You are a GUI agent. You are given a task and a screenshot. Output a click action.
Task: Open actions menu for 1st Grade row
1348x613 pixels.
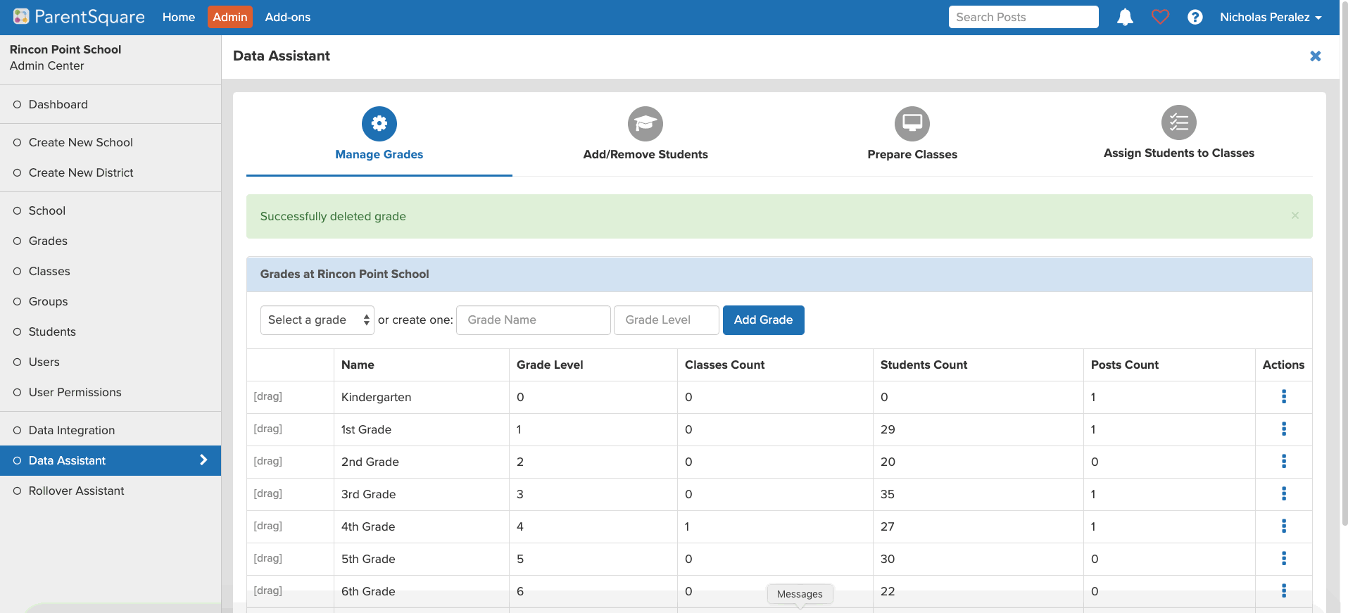click(x=1284, y=429)
